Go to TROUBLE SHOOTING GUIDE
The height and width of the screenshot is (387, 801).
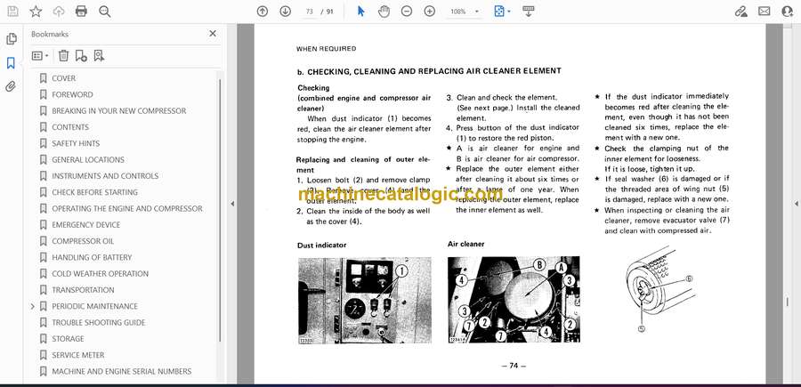(99, 323)
